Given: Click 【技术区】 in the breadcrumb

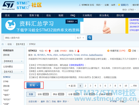Looking at the screenshot, I should [20, 44].
